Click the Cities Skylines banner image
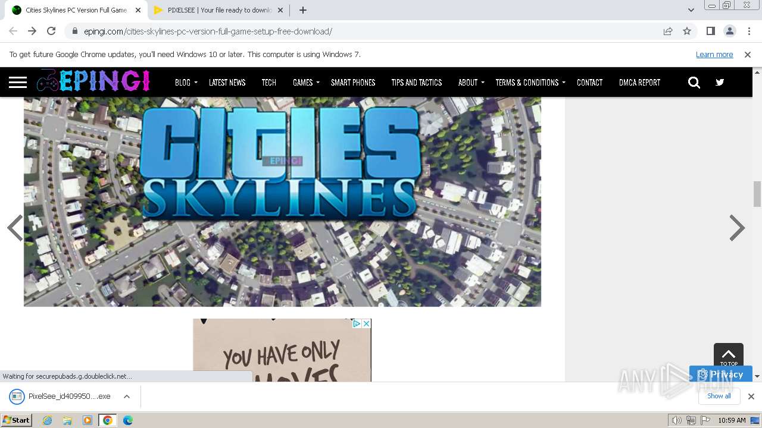Viewport: 762px width, 428px height. pyautogui.click(x=282, y=202)
